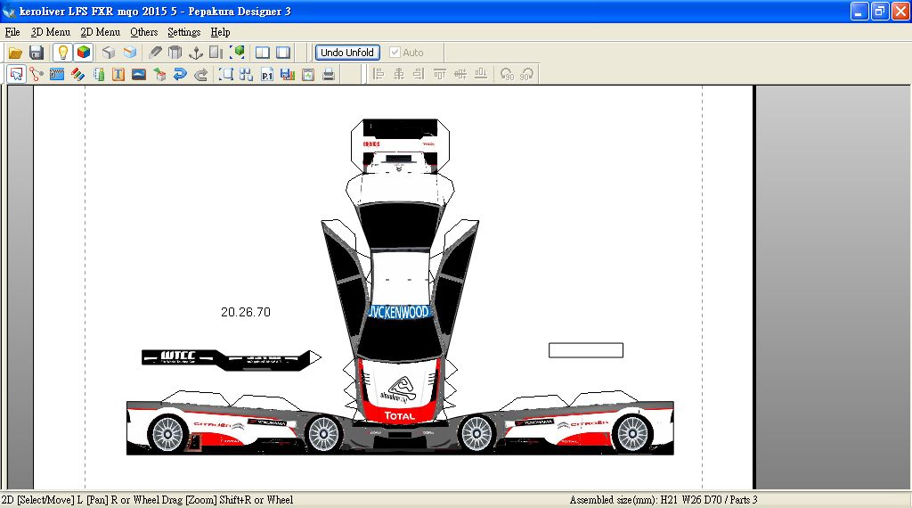Viewport: 912px width, 508px height.
Task: Click the Open file folder icon
Action: pyautogui.click(x=15, y=53)
